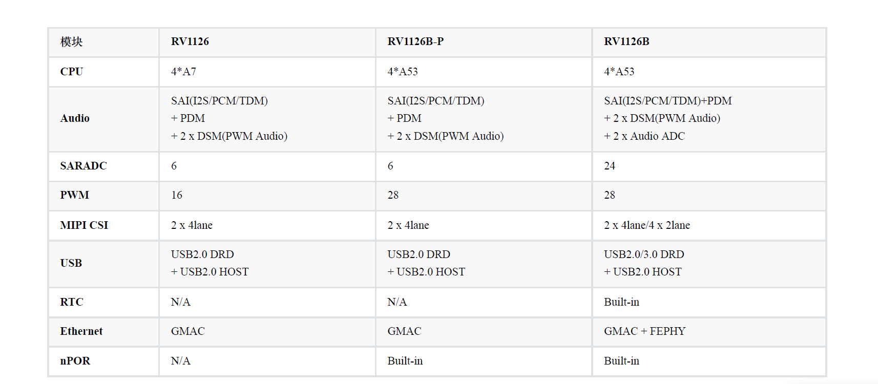Click the RV1126B-P column header

coord(415,41)
